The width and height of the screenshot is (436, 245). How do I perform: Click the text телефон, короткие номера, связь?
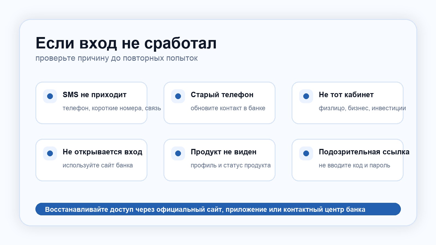pos(112,108)
